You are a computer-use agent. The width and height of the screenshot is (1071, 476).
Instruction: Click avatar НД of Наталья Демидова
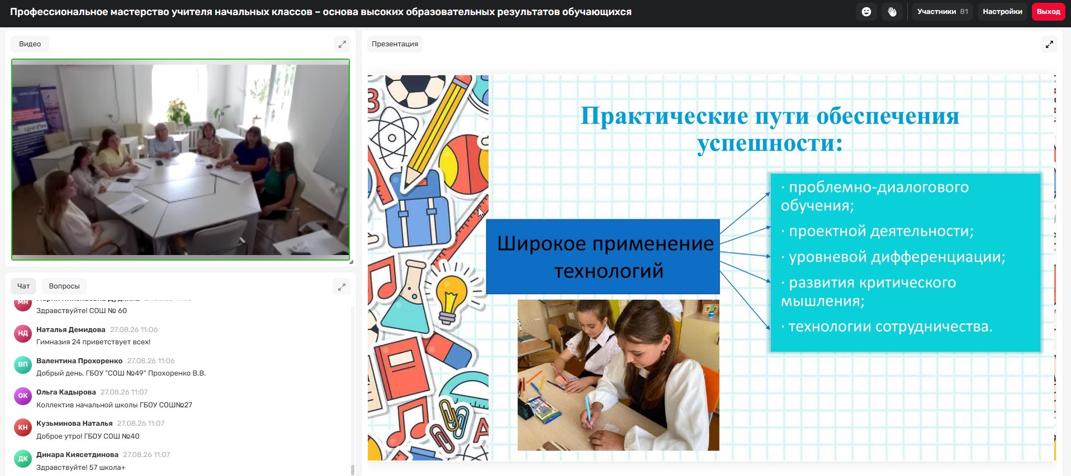(23, 334)
